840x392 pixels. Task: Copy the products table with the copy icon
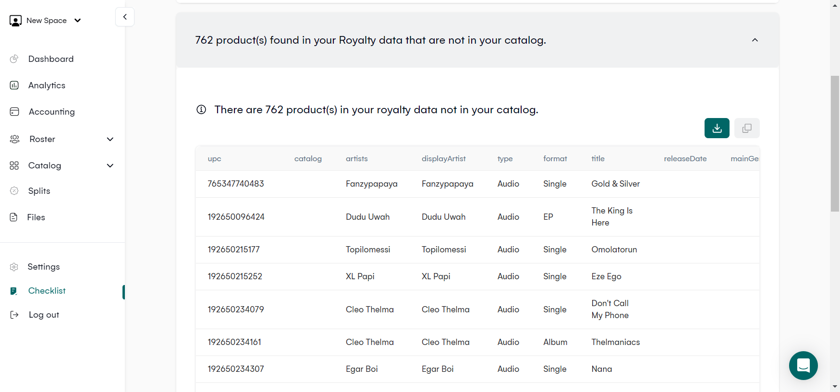747,128
